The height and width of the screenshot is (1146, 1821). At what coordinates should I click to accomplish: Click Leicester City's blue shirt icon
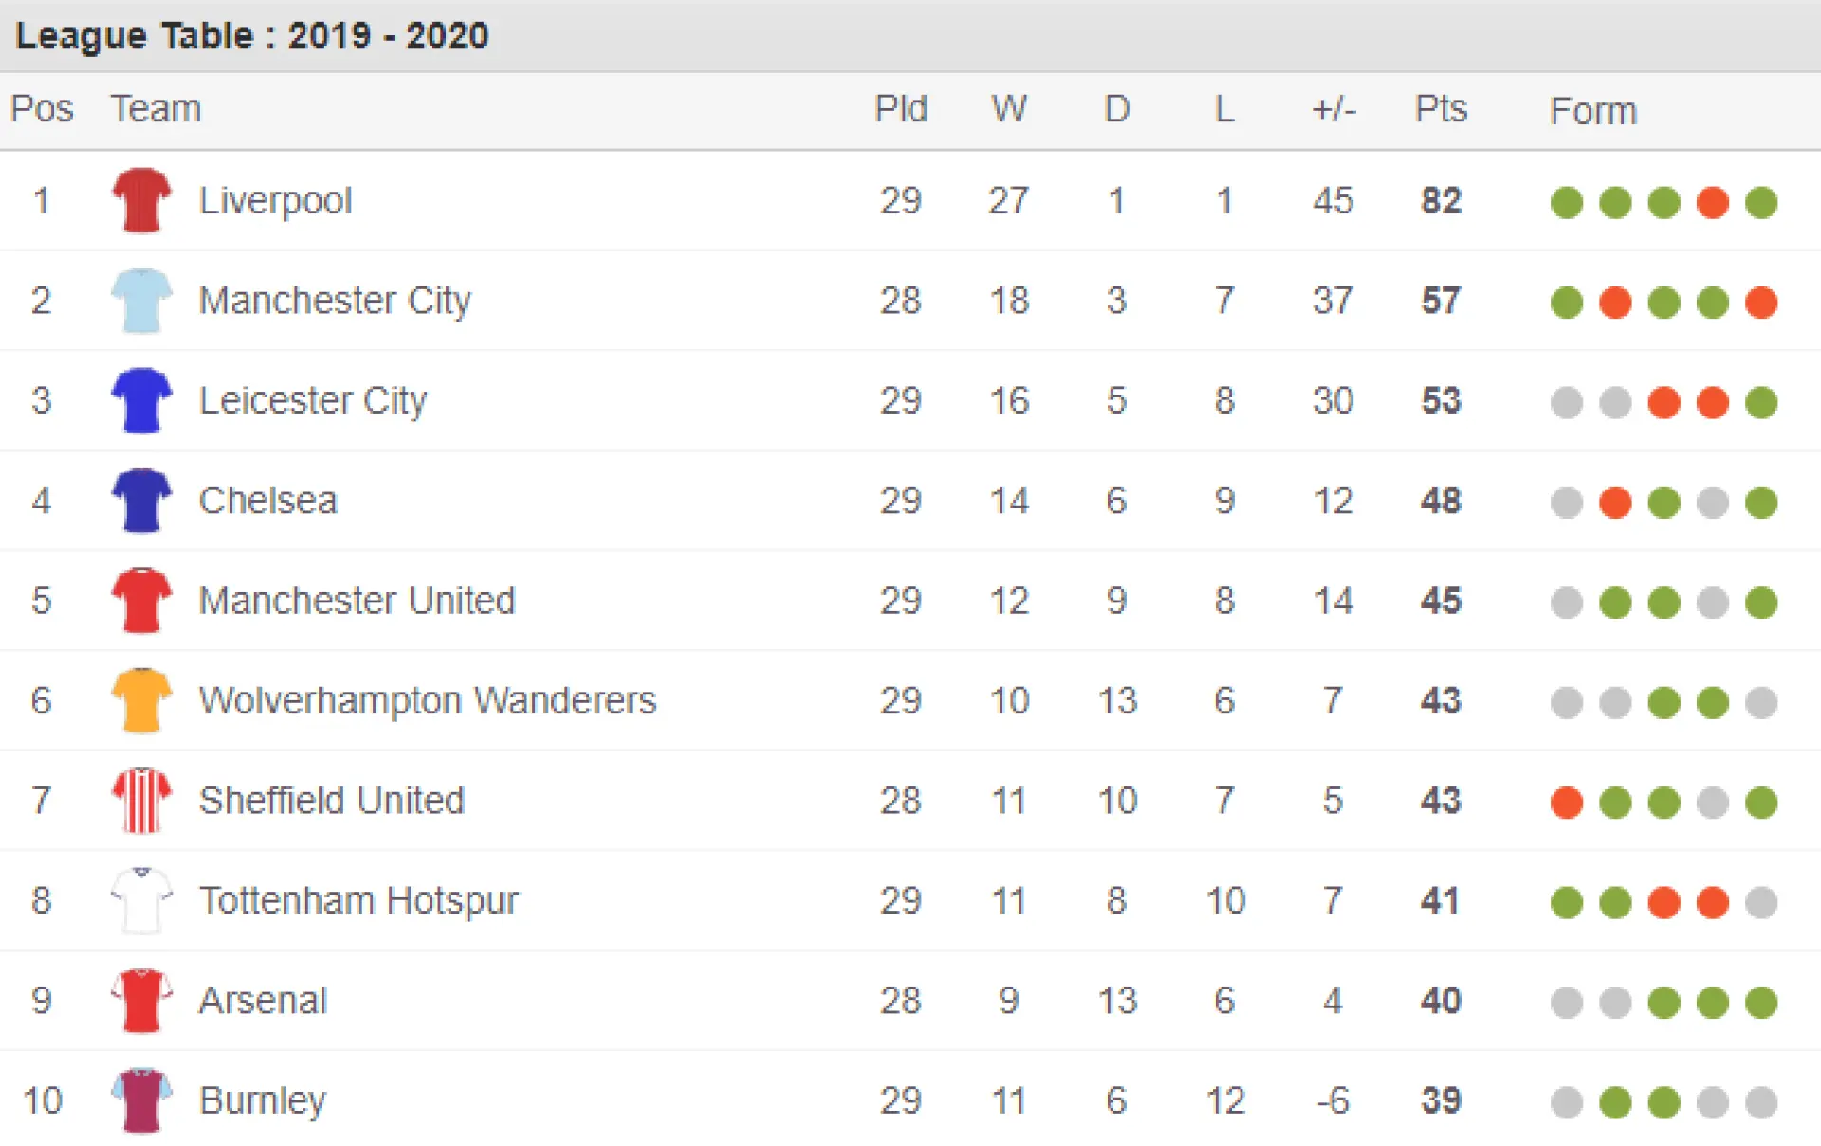(x=141, y=400)
